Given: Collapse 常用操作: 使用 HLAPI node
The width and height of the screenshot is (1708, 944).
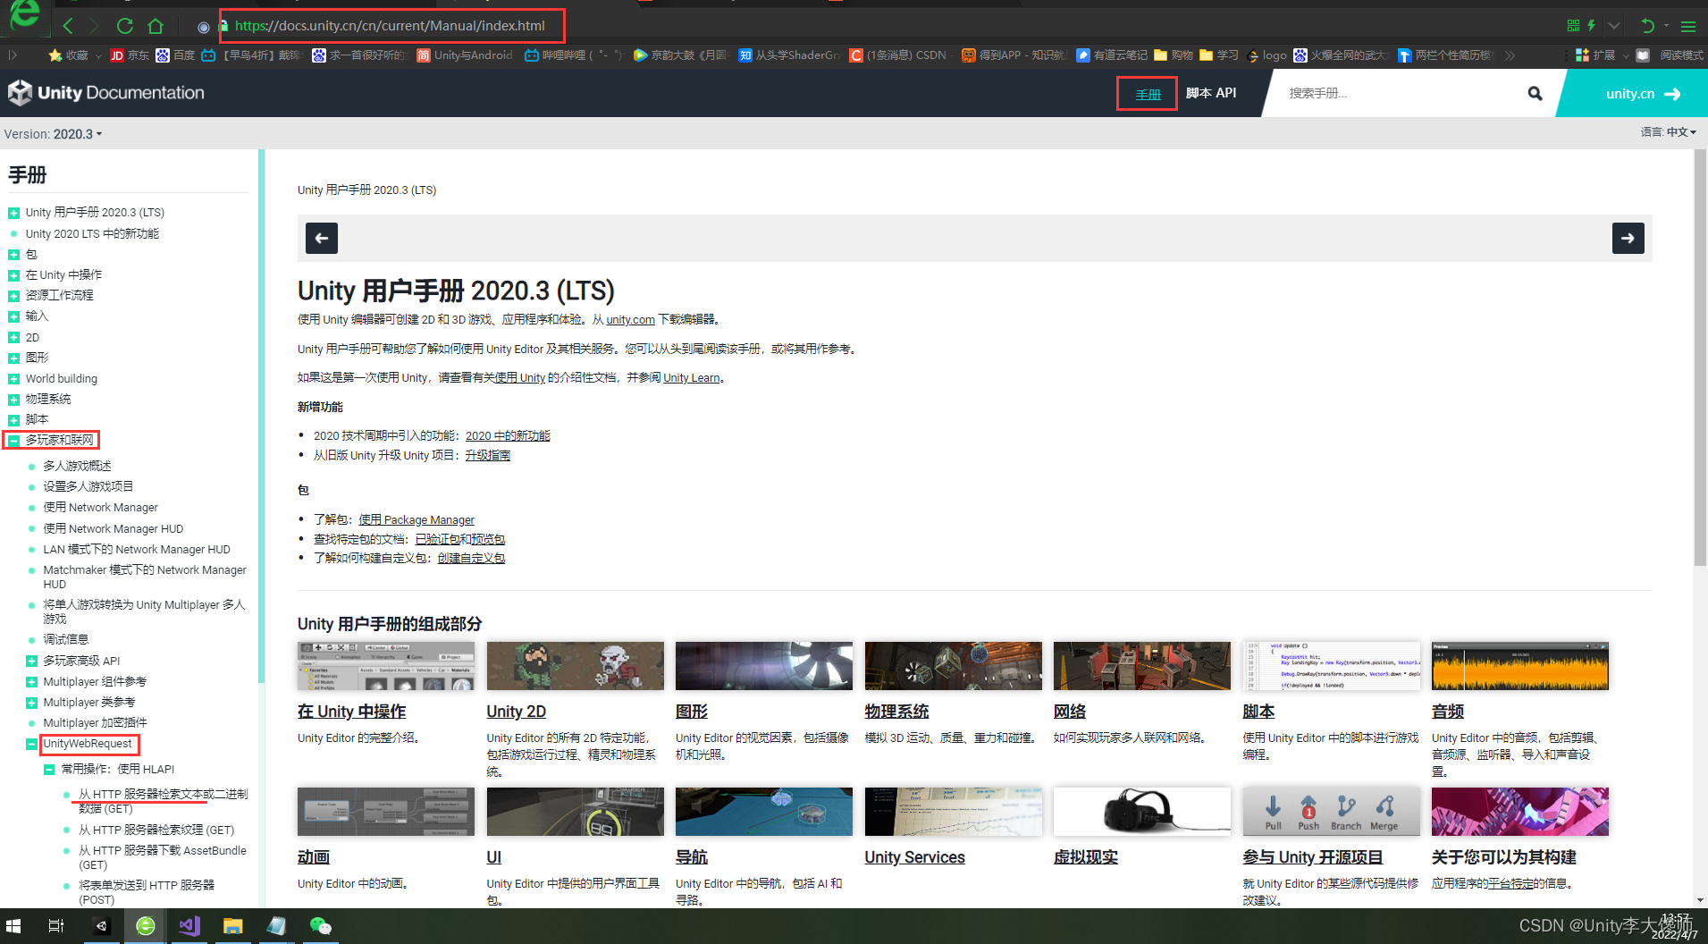Looking at the screenshot, I should 49,770.
